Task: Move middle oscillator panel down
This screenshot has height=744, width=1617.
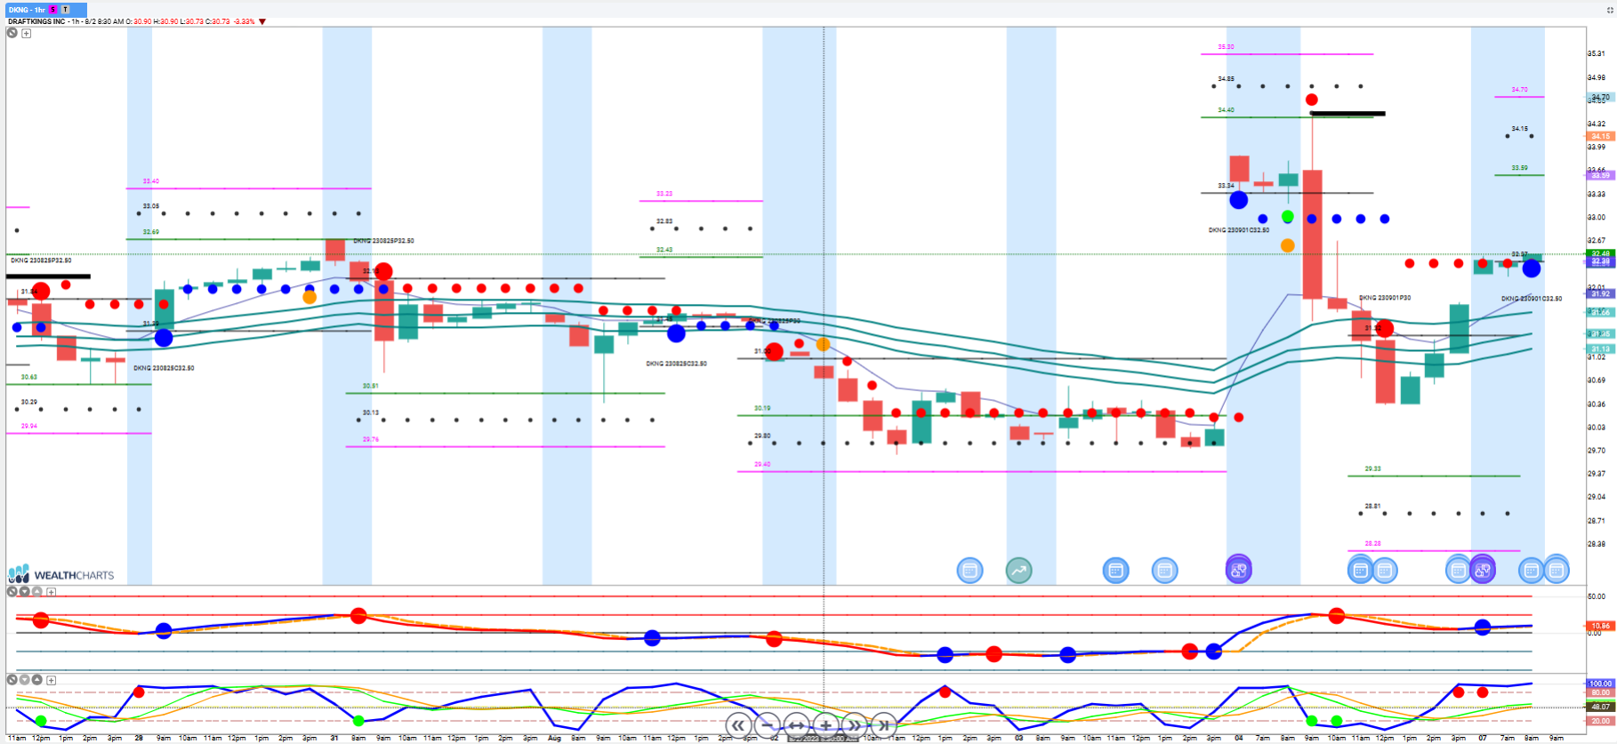Action: pos(25,591)
